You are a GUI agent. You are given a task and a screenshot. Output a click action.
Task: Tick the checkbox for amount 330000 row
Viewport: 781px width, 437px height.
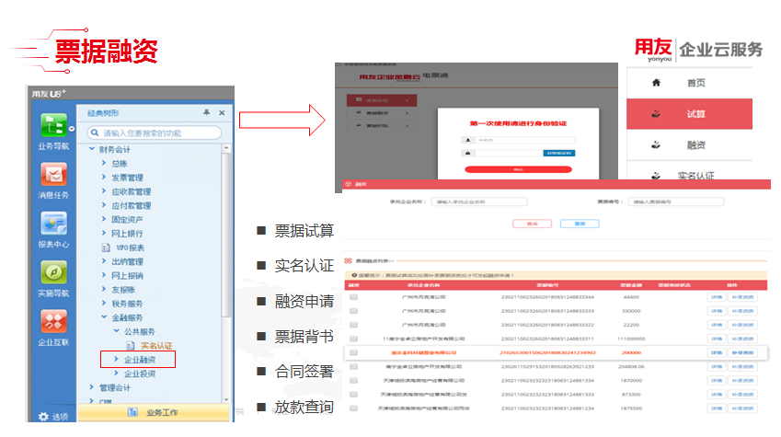coord(353,311)
